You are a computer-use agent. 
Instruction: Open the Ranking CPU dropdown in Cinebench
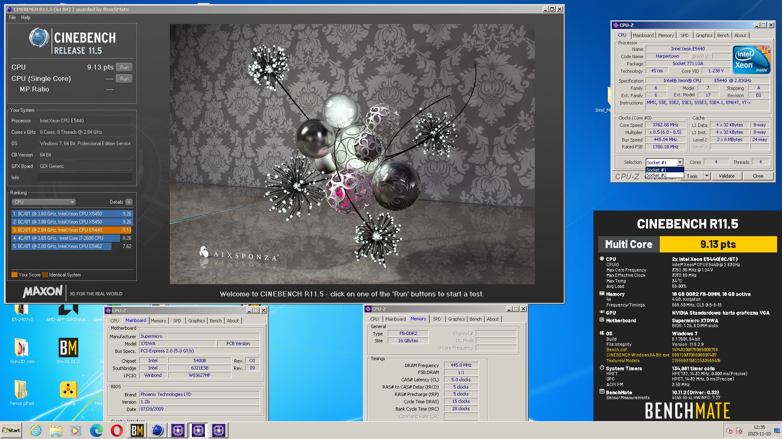click(x=44, y=202)
